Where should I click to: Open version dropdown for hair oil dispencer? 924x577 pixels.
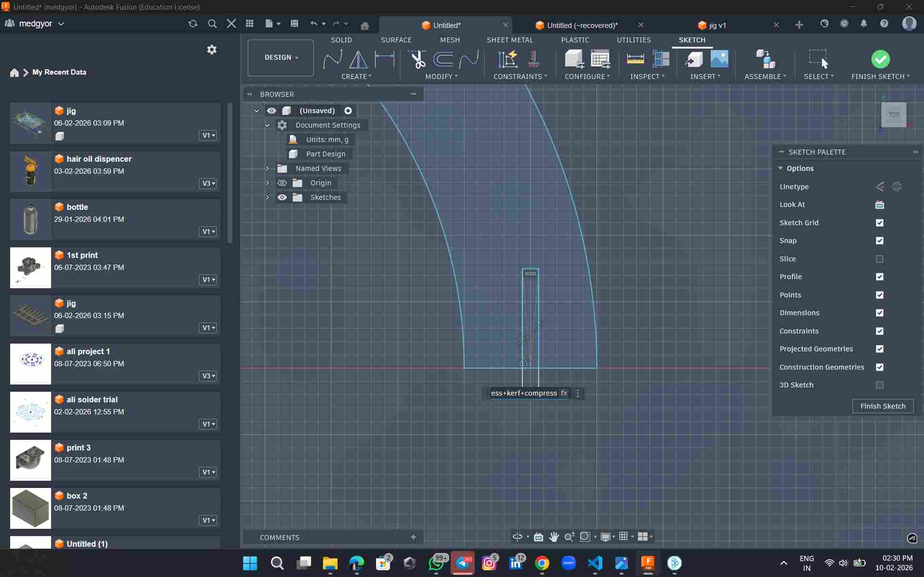point(208,183)
